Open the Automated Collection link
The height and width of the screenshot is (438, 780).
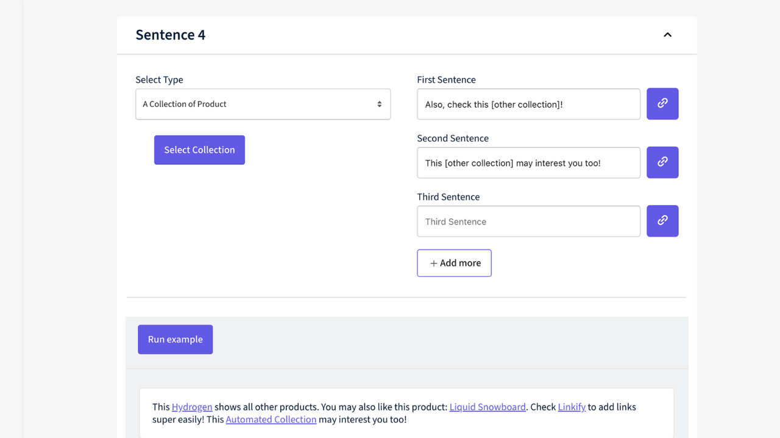click(271, 419)
